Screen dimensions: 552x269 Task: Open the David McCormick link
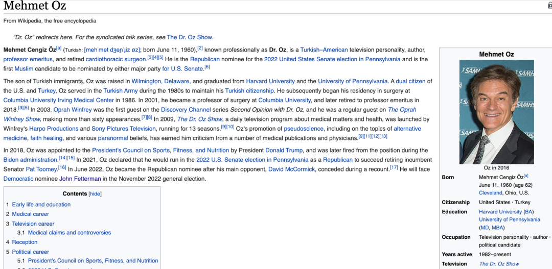[x=292, y=169]
